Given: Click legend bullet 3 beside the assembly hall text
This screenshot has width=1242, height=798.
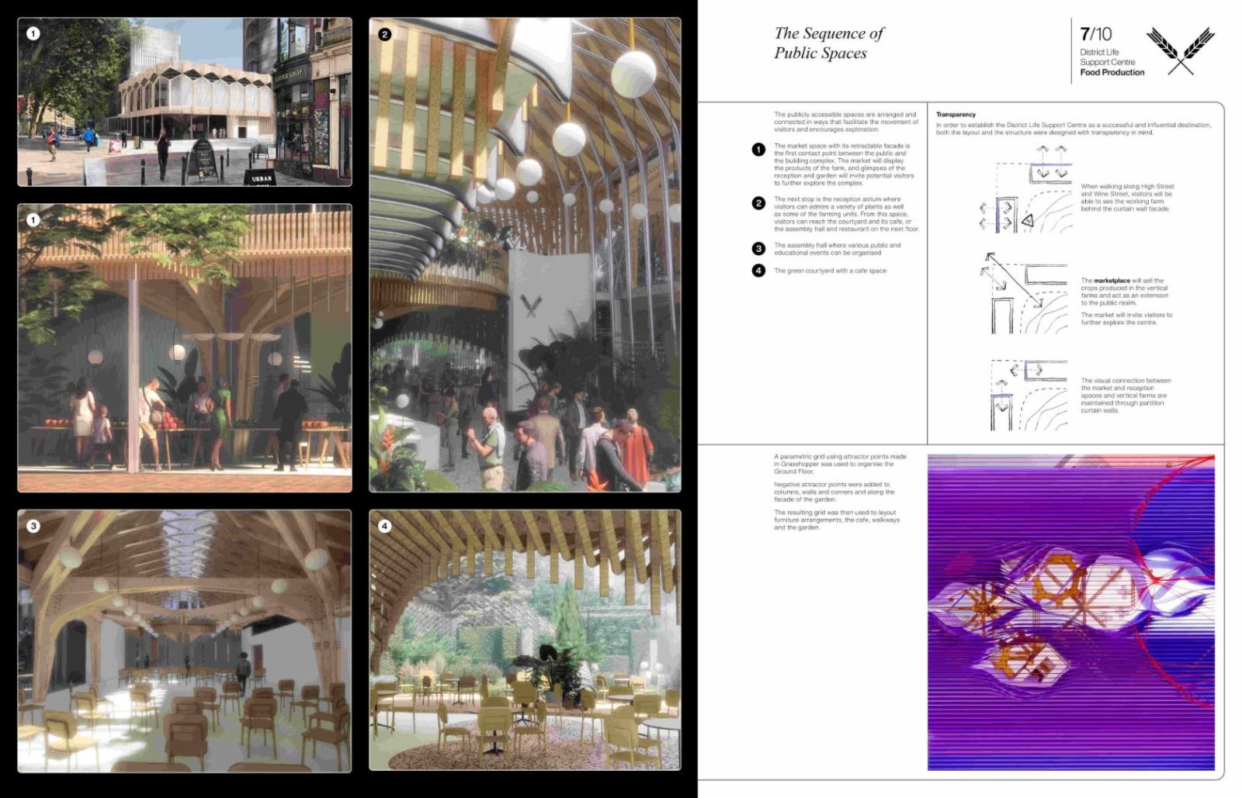Looking at the screenshot, I should (x=758, y=248).
